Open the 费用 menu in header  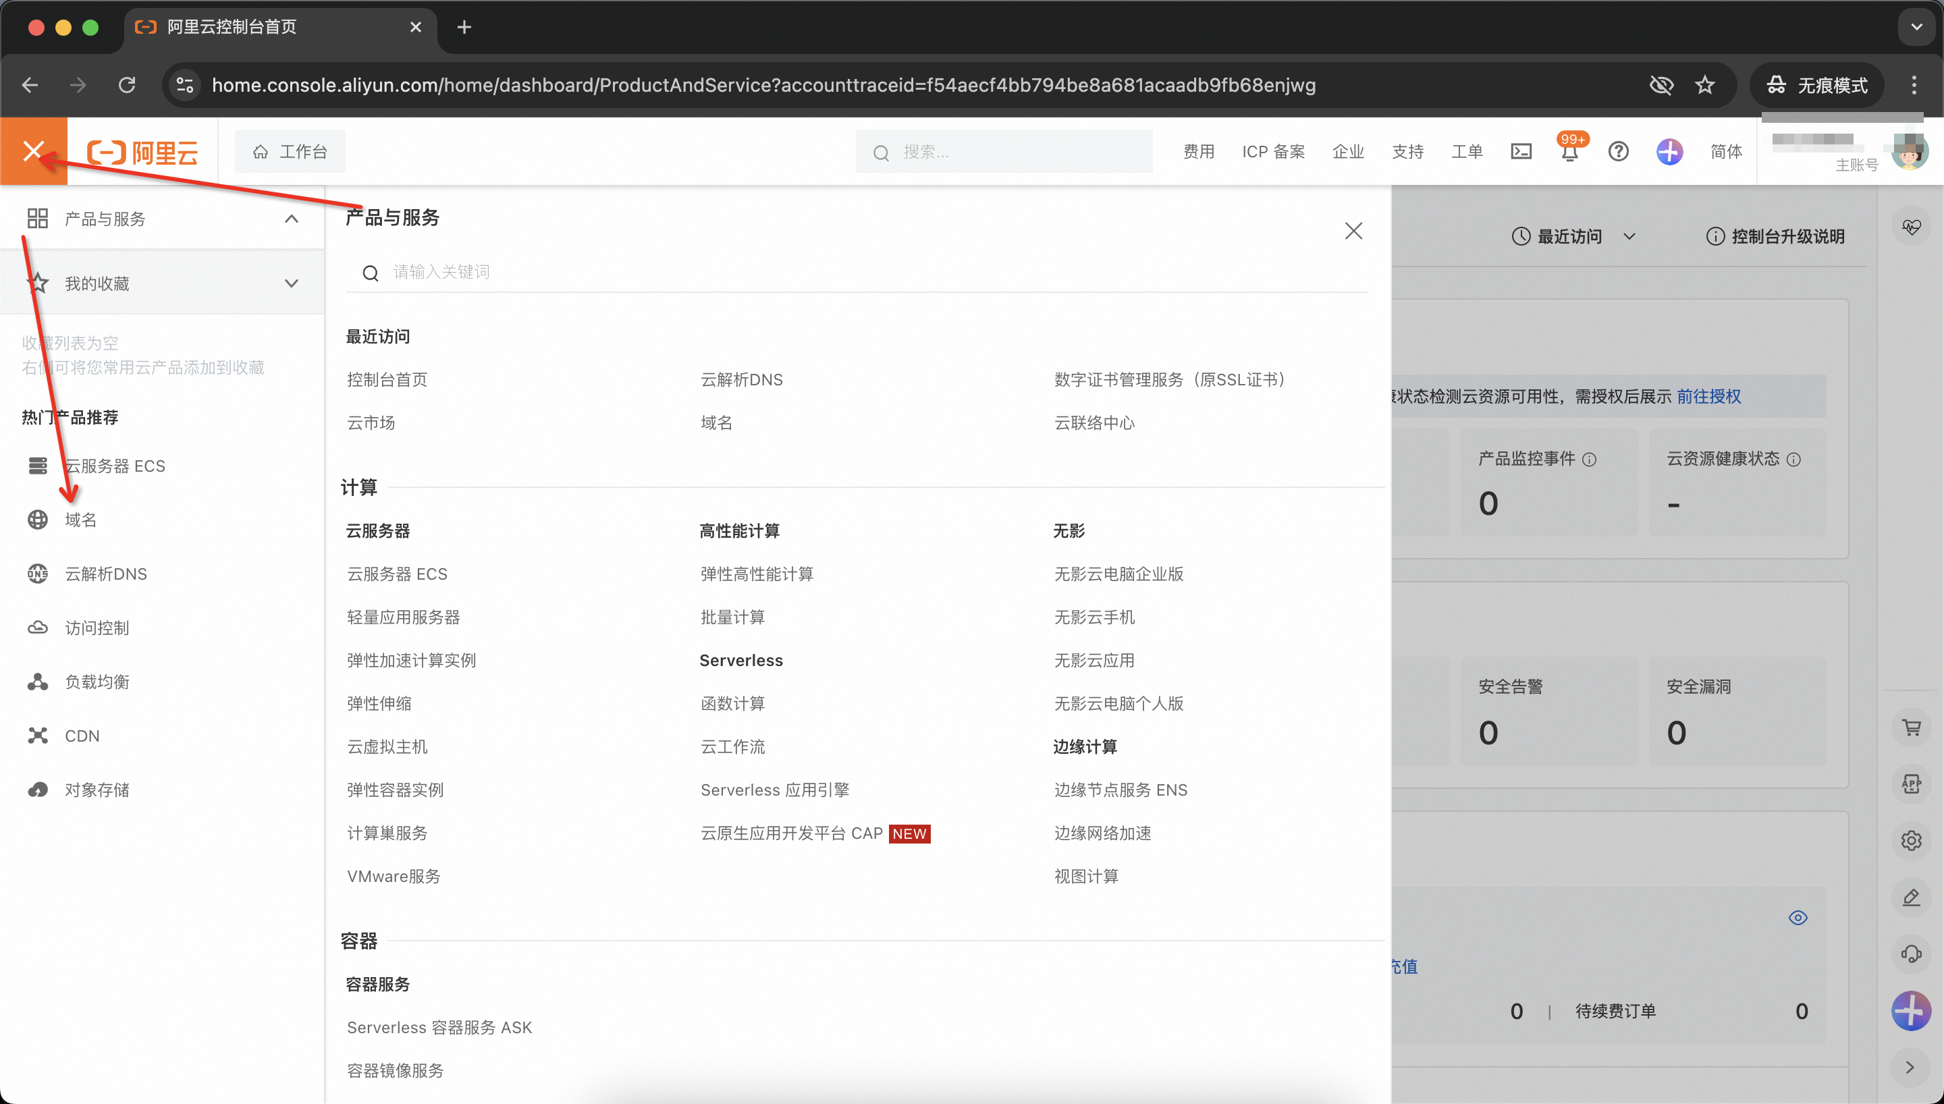1199,152
